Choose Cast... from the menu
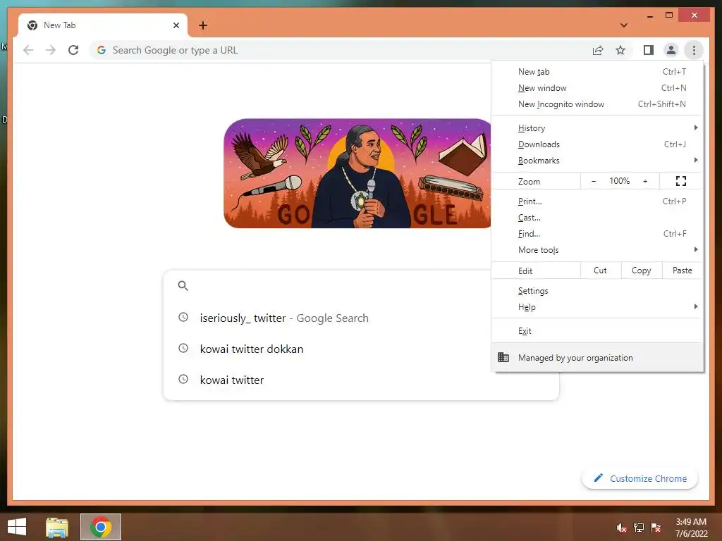The width and height of the screenshot is (722, 541). (597, 217)
